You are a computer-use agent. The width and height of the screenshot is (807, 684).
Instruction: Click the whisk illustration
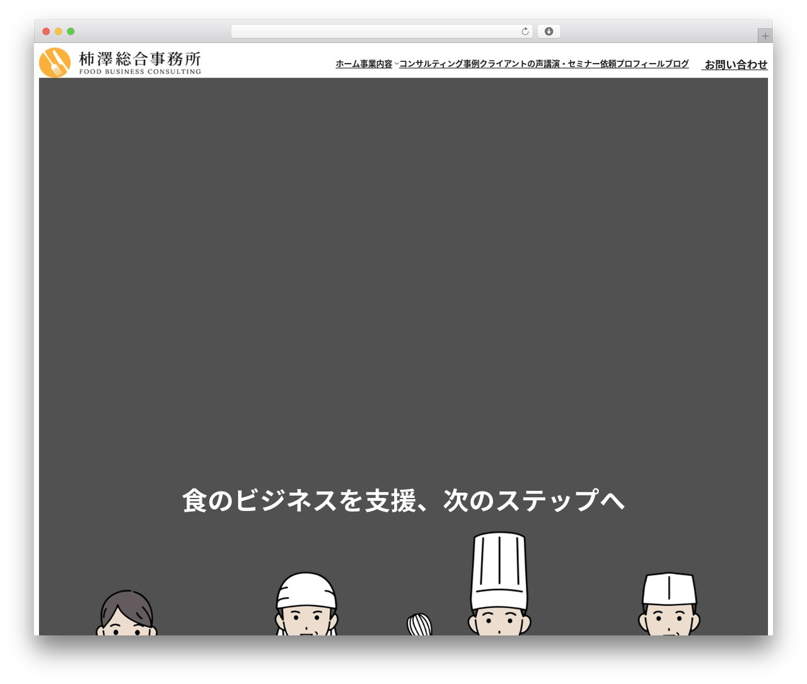tap(419, 624)
